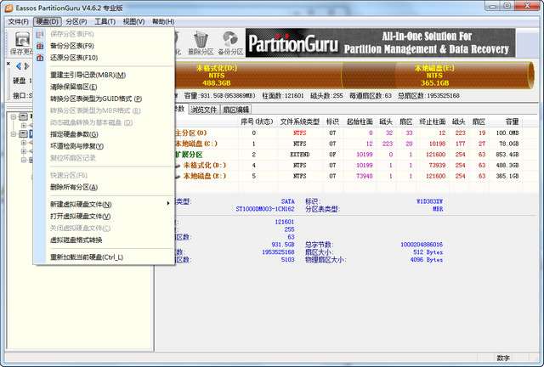Choose 转换分区表类型为GUID格式

(104, 99)
